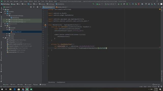
Task: Open the Android project view dropdown
Action: [x=7, y=7]
